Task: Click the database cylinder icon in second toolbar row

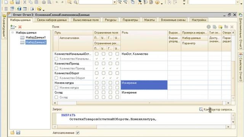Action: 19,9
